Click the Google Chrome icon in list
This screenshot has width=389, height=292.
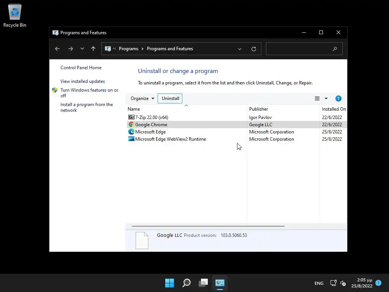click(x=131, y=124)
